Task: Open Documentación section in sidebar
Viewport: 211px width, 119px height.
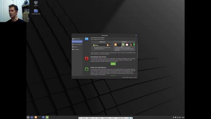Action: [x=77, y=44]
